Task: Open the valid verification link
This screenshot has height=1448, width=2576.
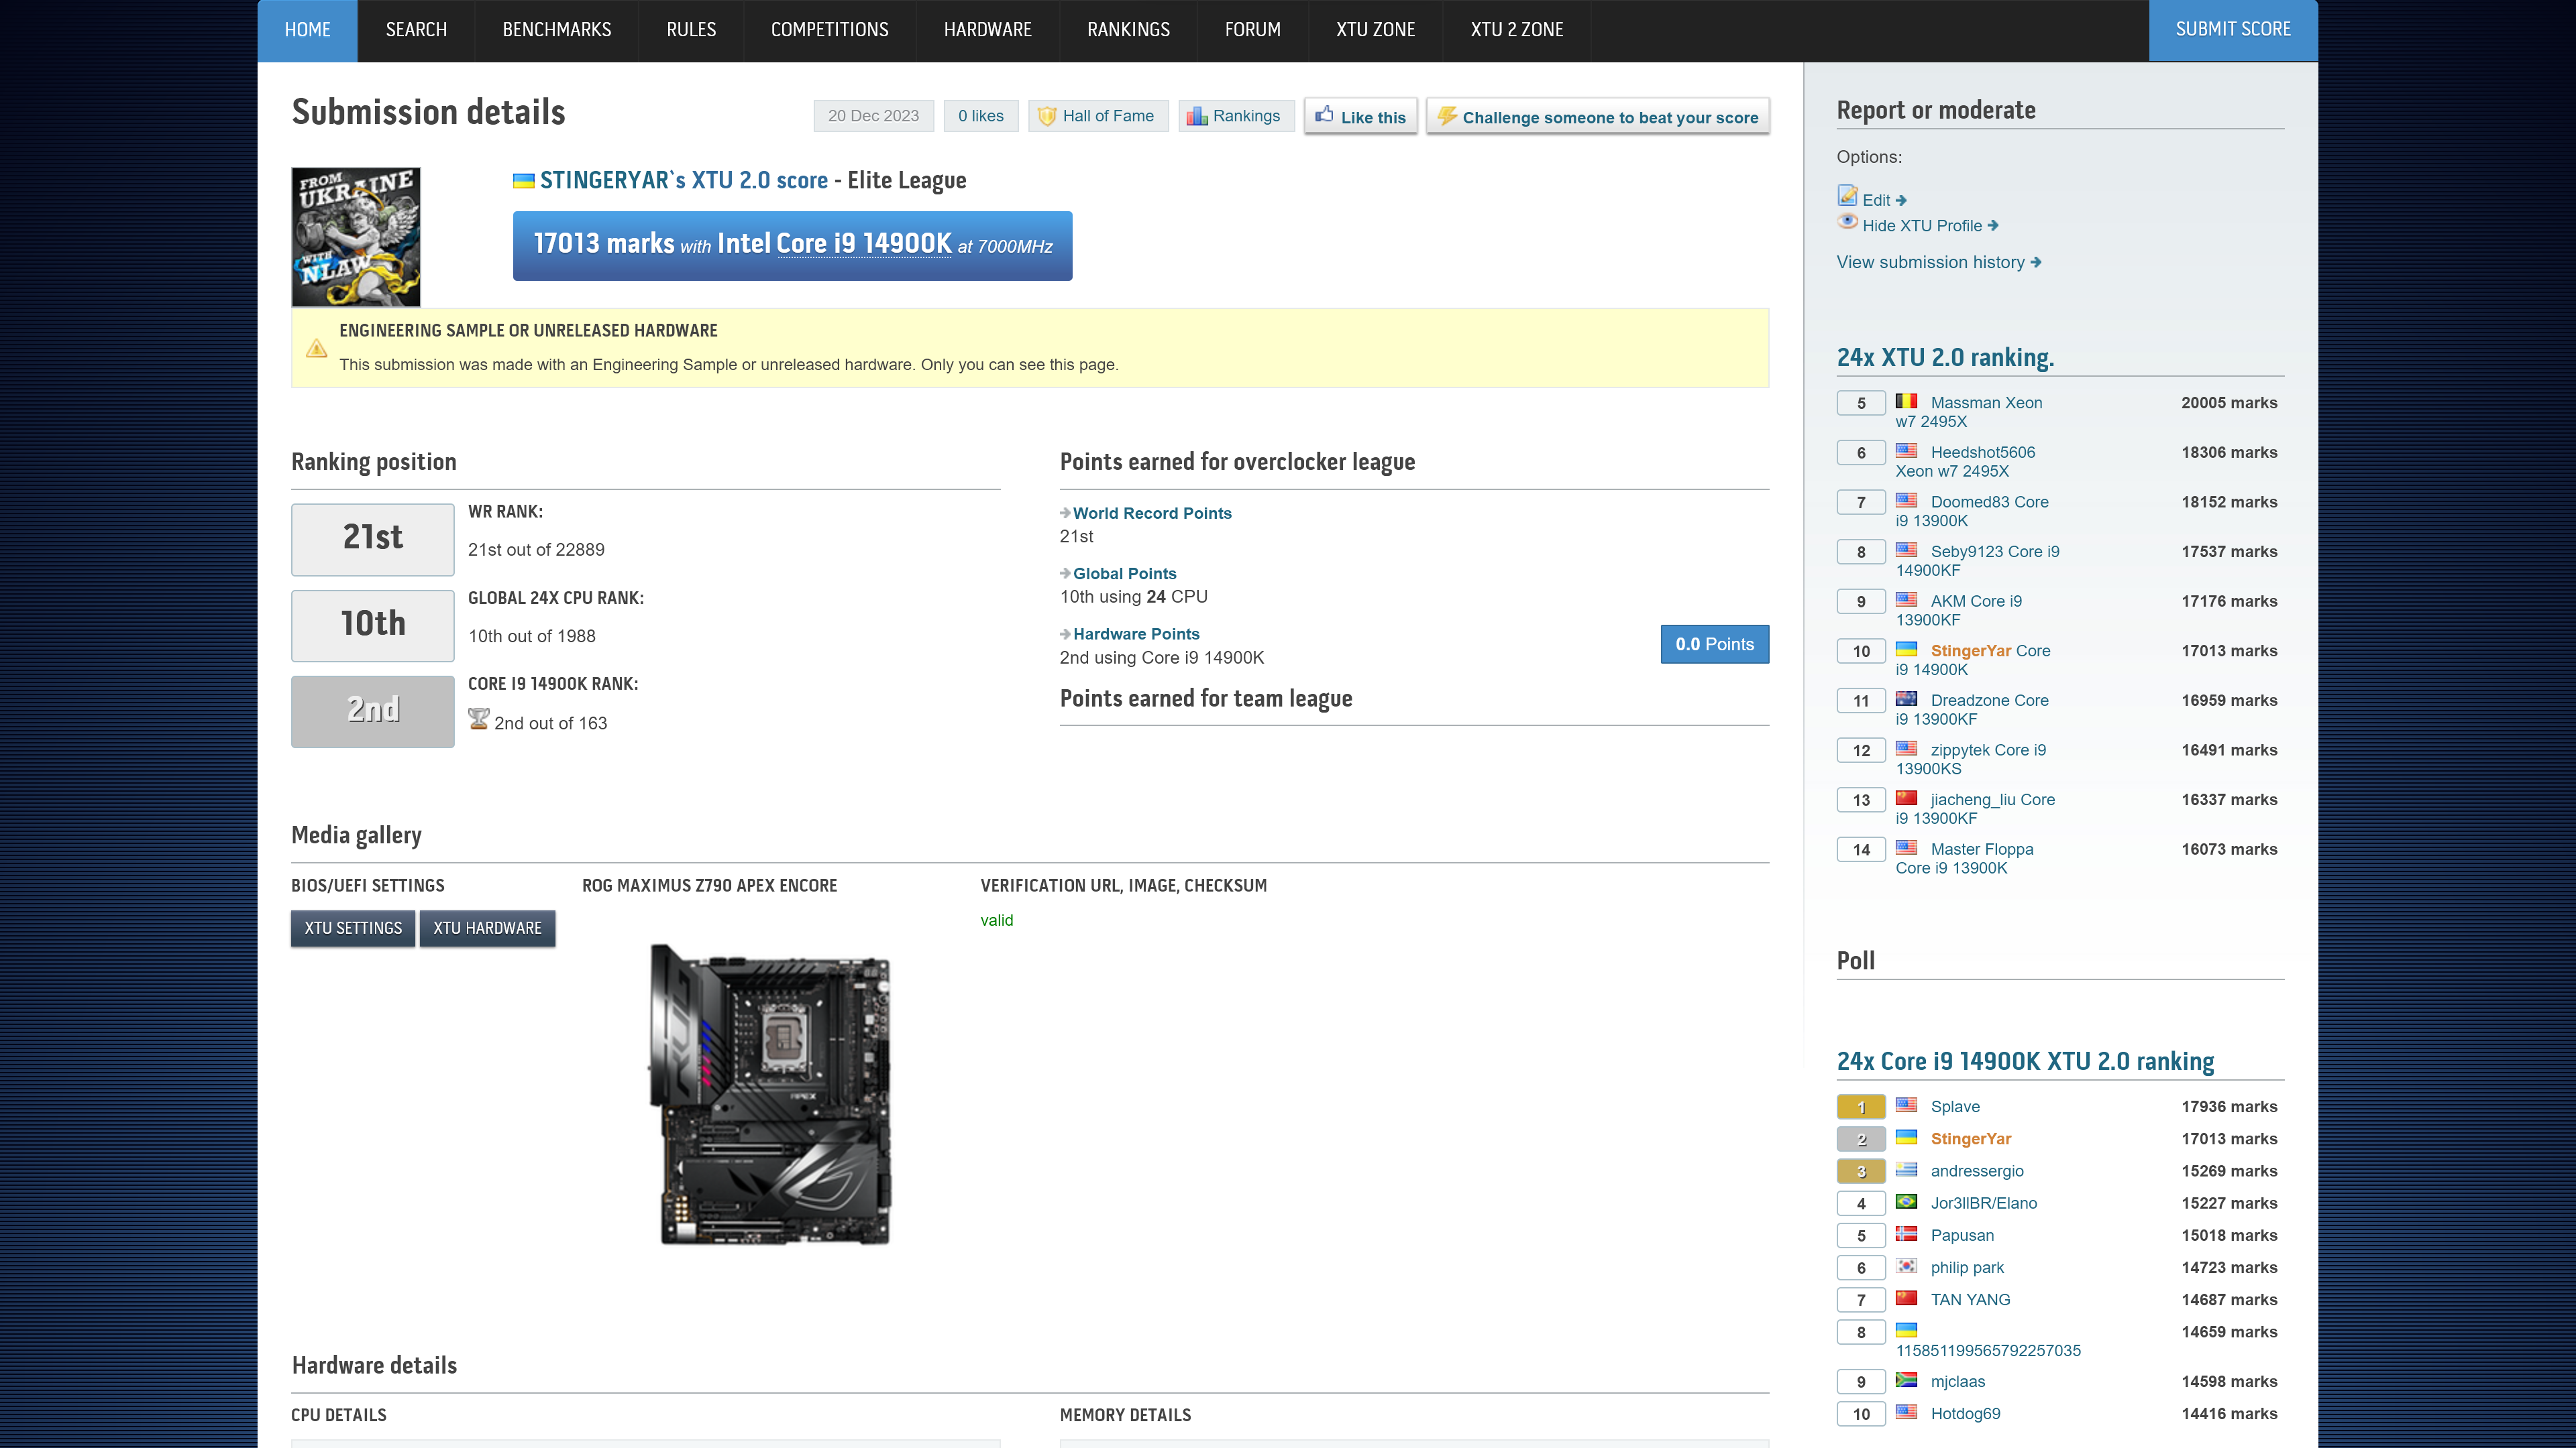Action: pos(996,919)
